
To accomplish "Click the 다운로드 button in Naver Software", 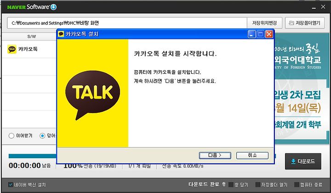I will point(303,161).
